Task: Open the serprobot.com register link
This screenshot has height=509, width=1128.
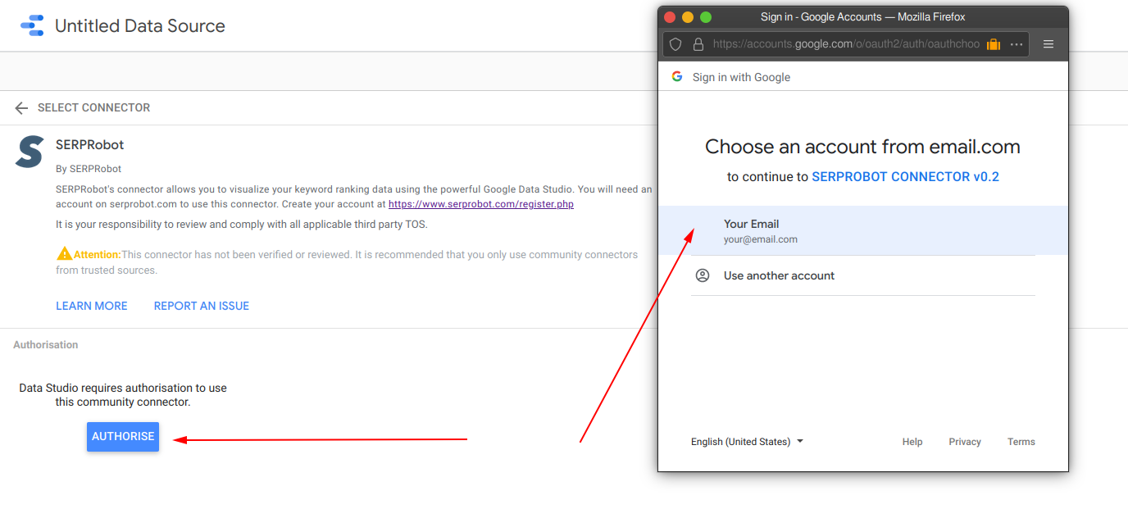Action: click(481, 204)
